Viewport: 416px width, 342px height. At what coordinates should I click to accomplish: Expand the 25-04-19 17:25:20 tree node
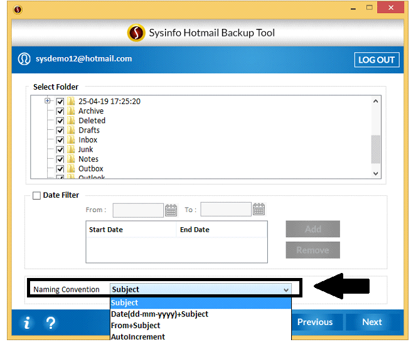[x=48, y=101]
